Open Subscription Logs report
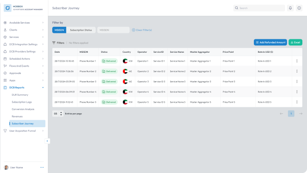Viewport: 307px width, 173px height. click(22, 102)
